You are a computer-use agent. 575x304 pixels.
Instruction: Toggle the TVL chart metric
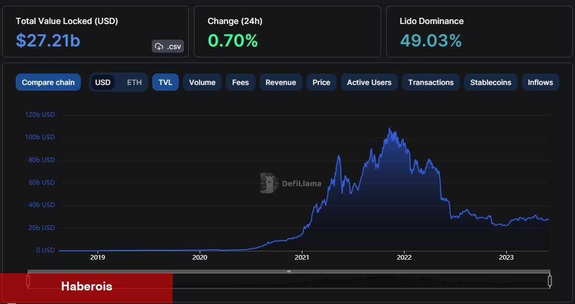(165, 82)
